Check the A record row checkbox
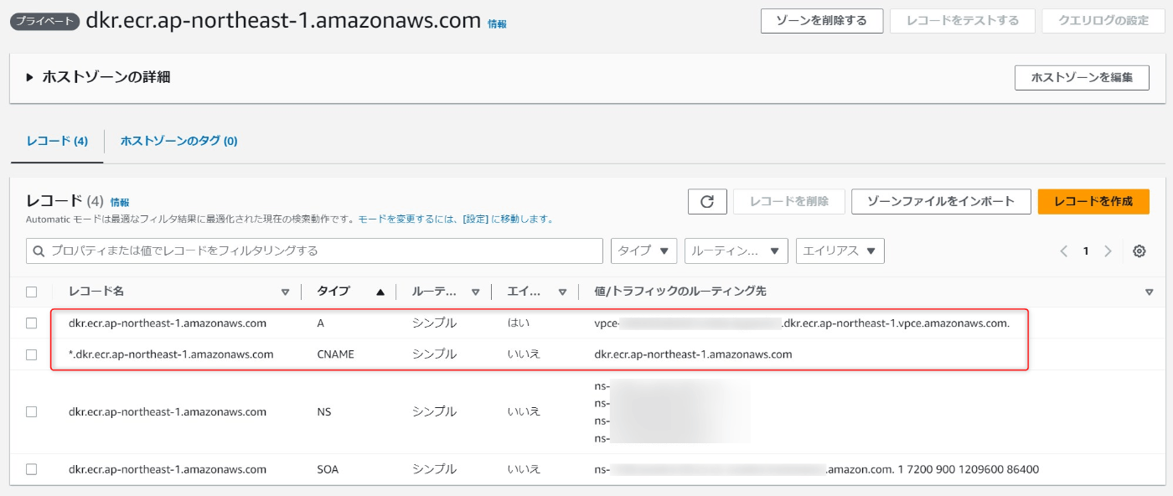Screen dimensions: 1173x496 [32, 323]
